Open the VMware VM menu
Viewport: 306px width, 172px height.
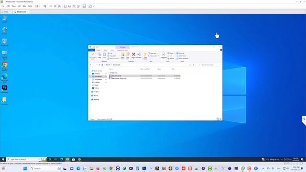coord(19,6)
